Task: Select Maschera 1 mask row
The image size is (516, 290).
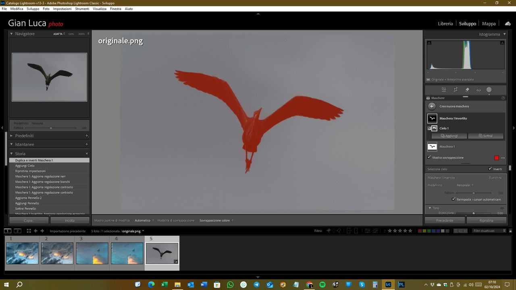Action: click(x=466, y=147)
